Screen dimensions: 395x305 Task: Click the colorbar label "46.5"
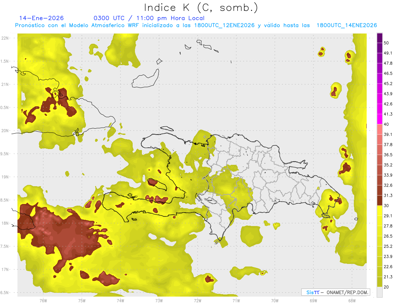pyautogui.click(x=388, y=73)
